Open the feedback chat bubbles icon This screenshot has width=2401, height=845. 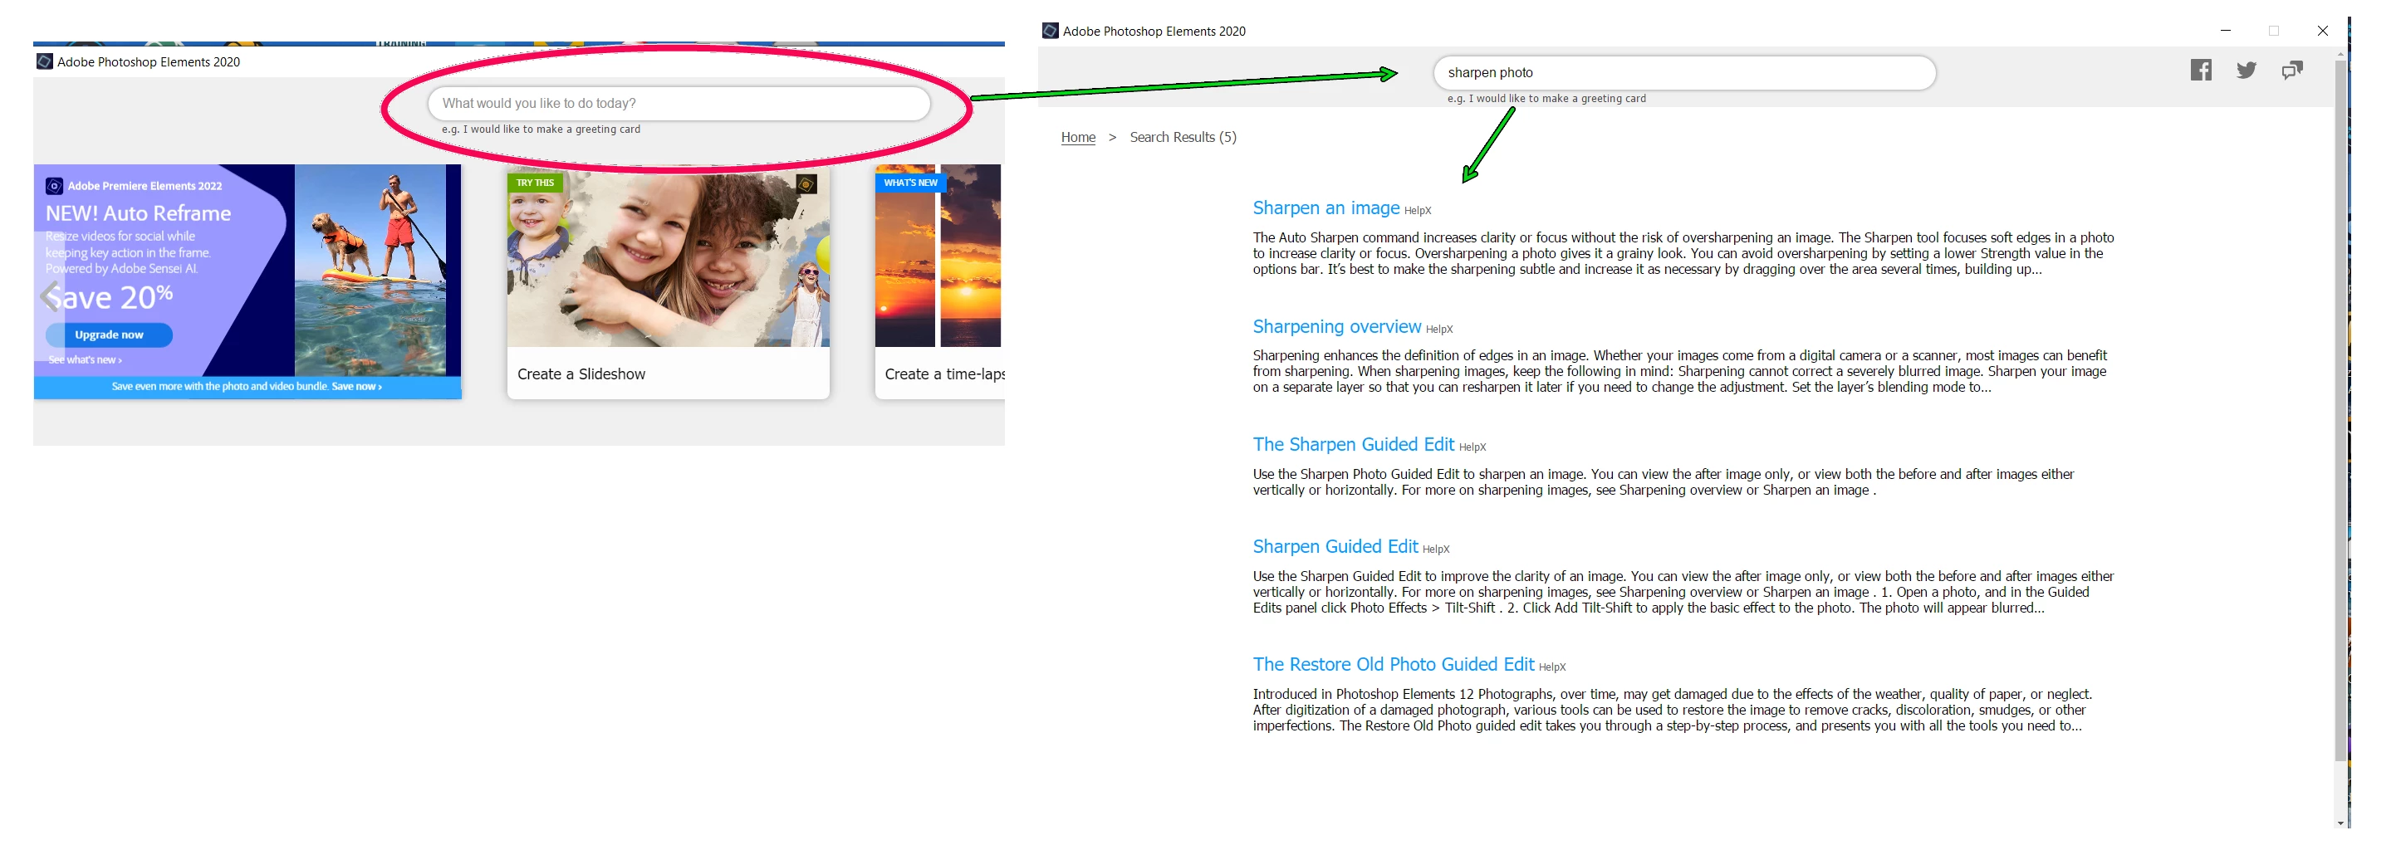pos(2292,70)
